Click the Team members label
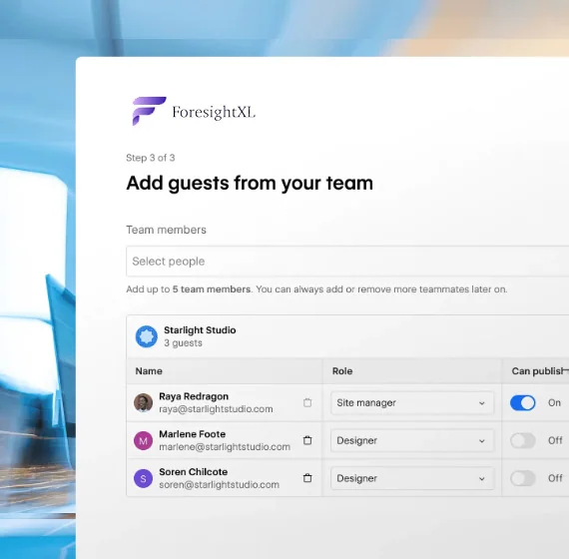569x559 pixels. coord(166,230)
